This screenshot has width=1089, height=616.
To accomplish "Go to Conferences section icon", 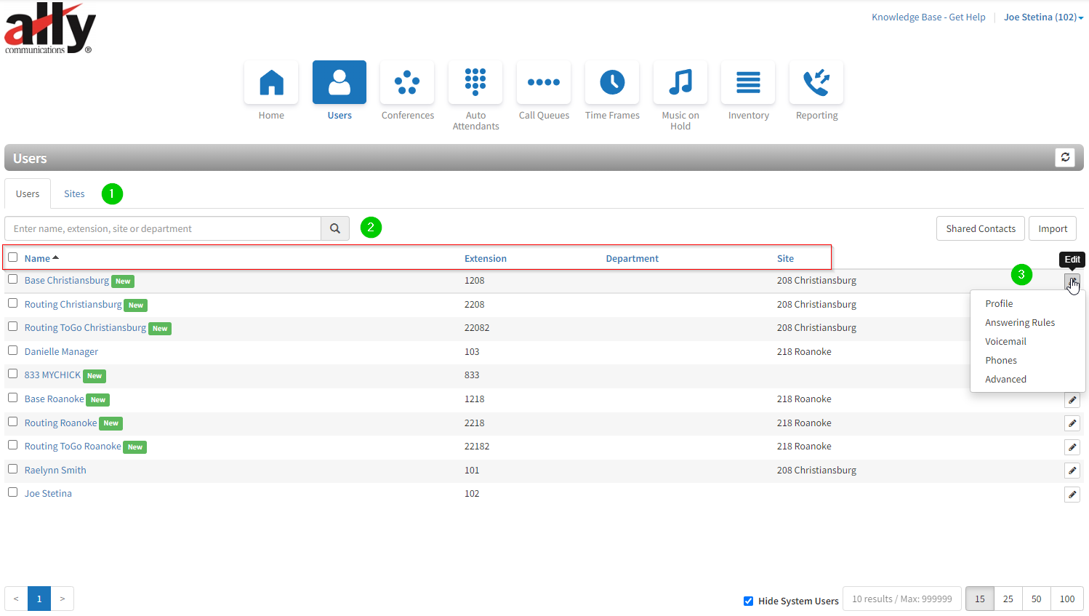I will point(407,82).
